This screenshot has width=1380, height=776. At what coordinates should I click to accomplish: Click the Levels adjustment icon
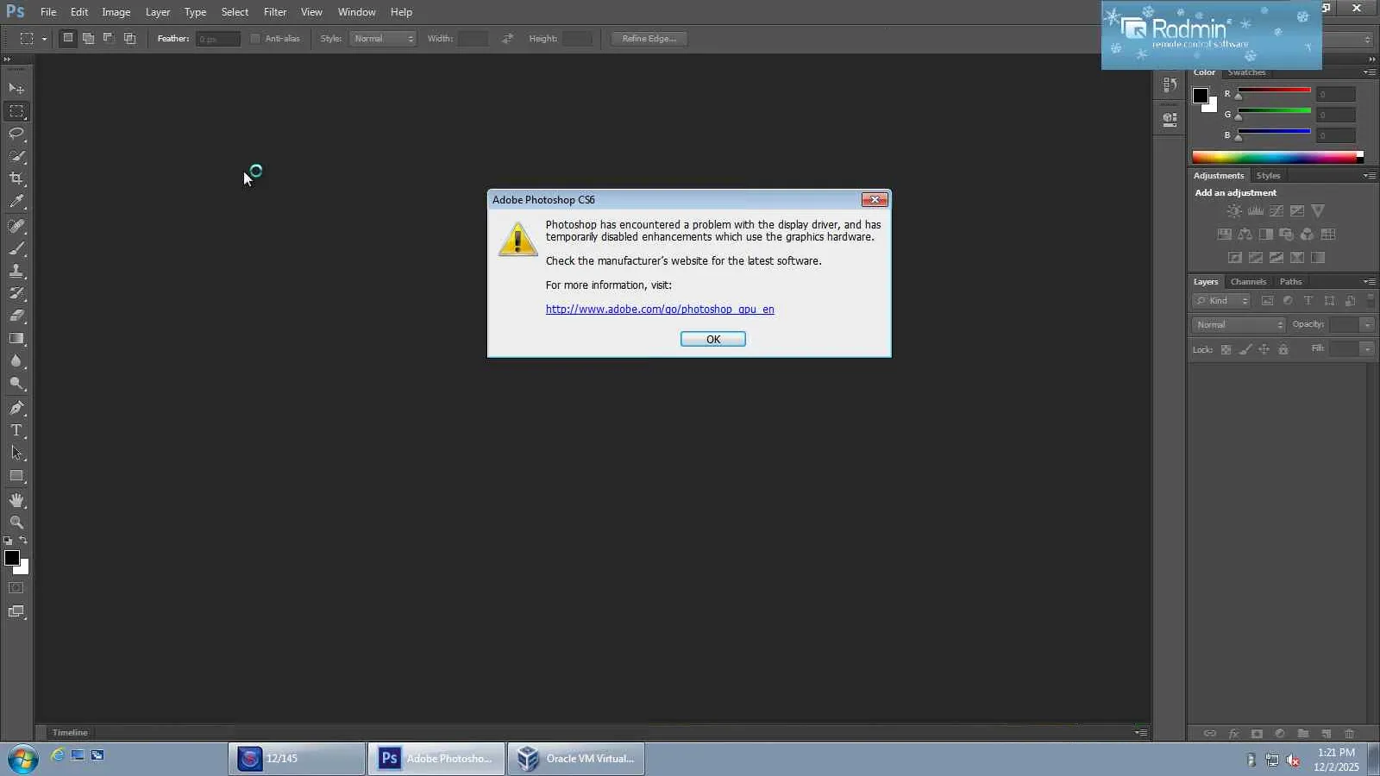[x=1256, y=211]
